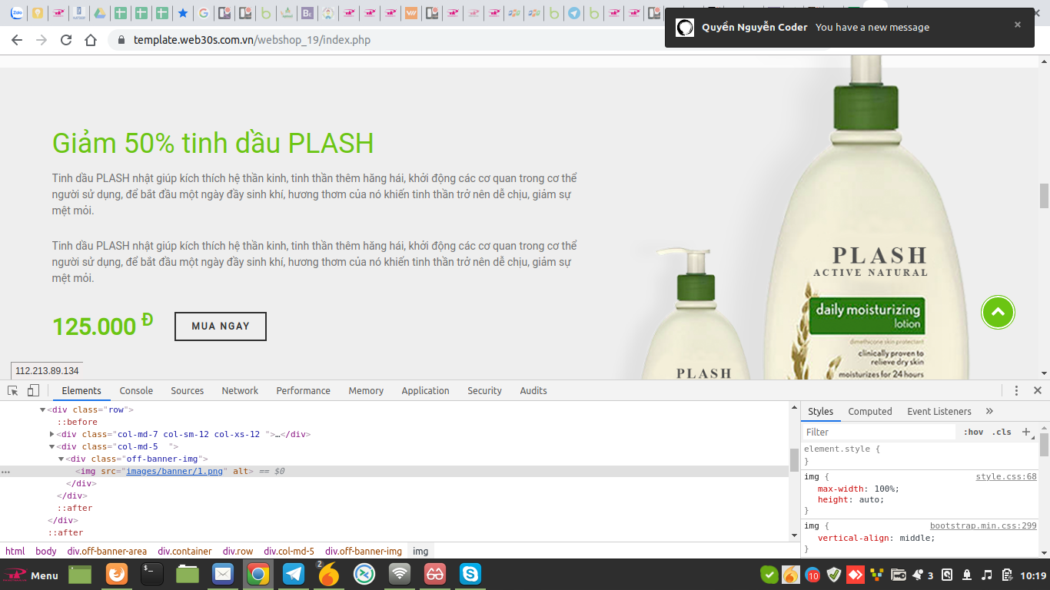Click the green scroll-to-top arrow button
The image size is (1050, 590).
(x=998, y=312)
